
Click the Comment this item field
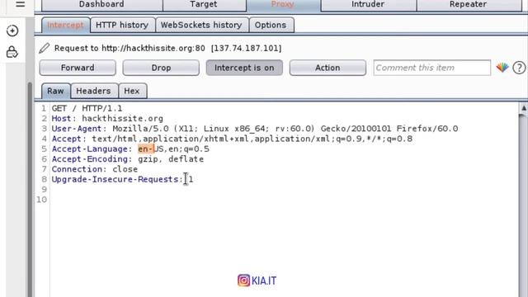[432, 68]
